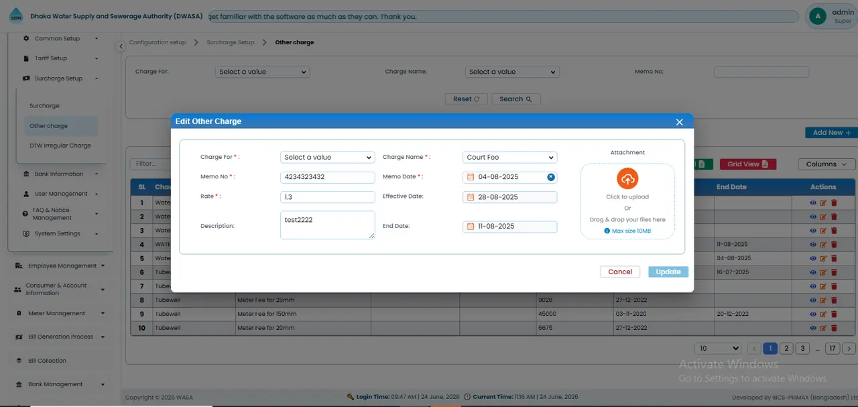The height and width of the screenshot is (407, 858).
Task: Open the Effective Date calendar icon
Action: tap(471, 197)
